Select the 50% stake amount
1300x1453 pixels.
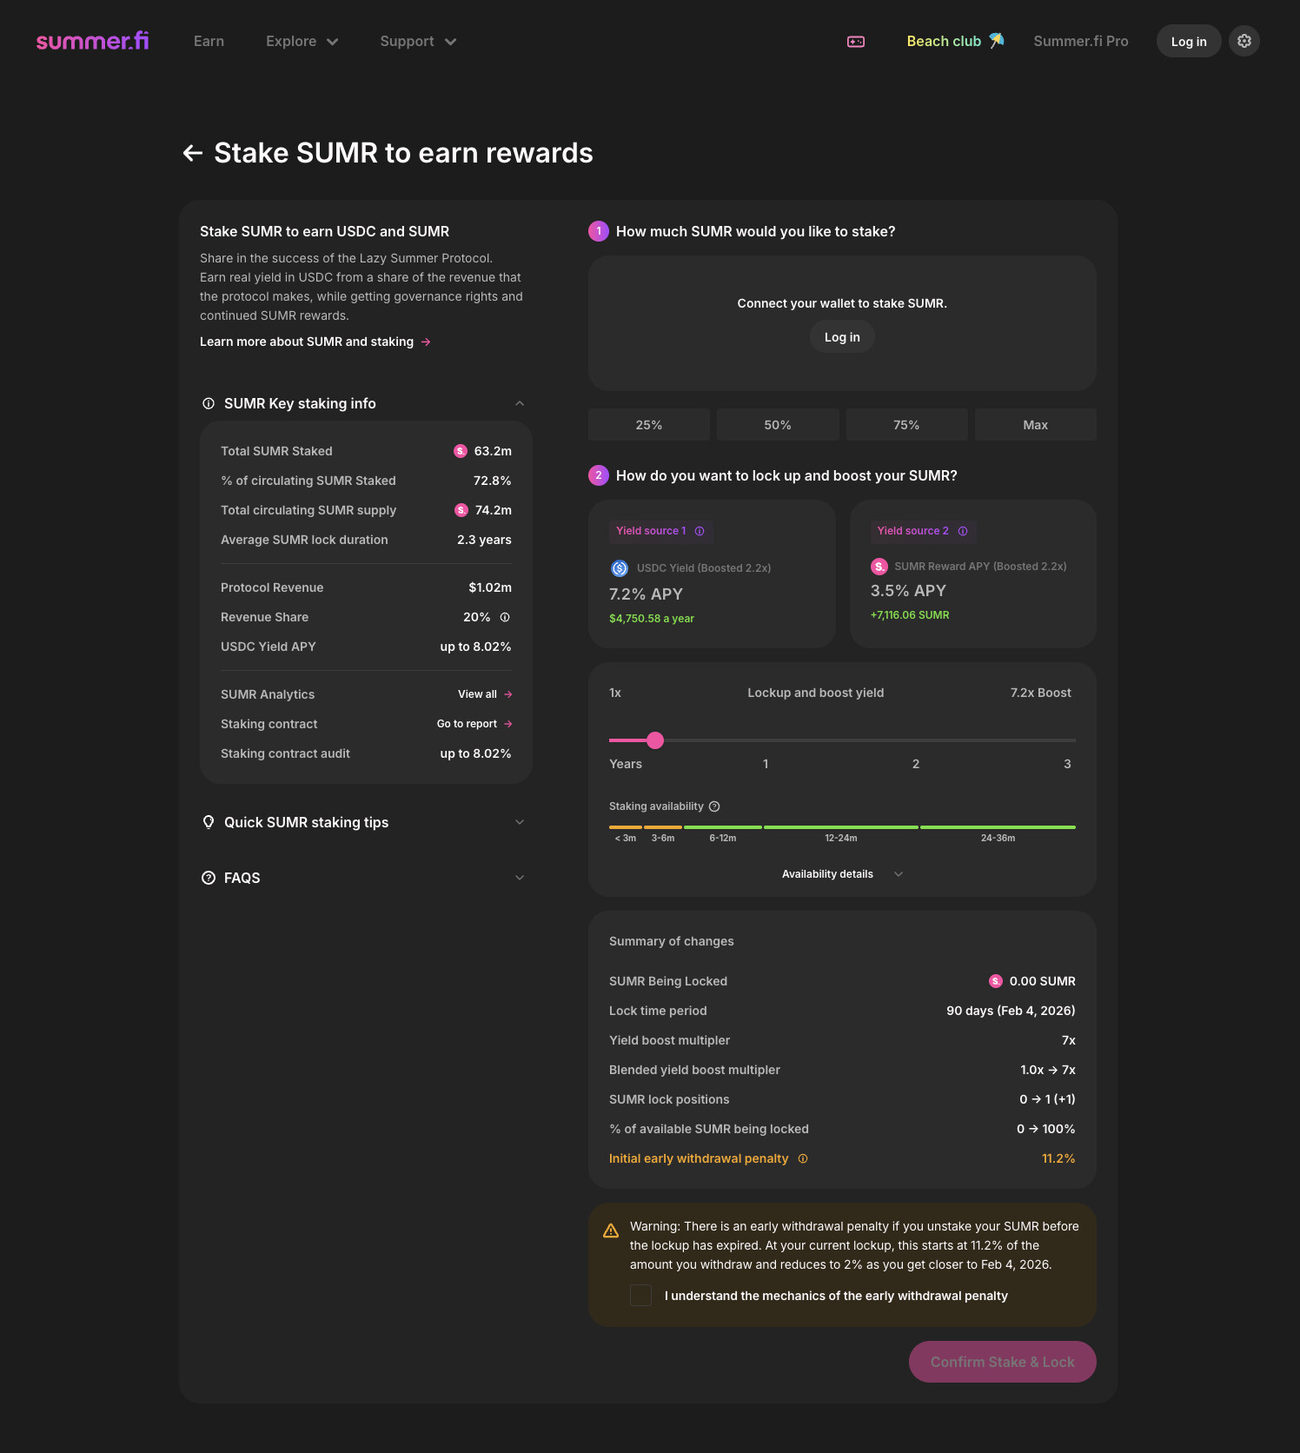(x=778, y=425)
